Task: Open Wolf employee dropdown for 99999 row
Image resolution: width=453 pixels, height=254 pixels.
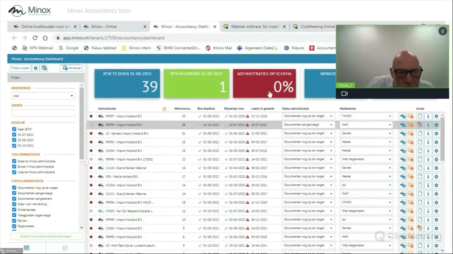Action: 366,125
